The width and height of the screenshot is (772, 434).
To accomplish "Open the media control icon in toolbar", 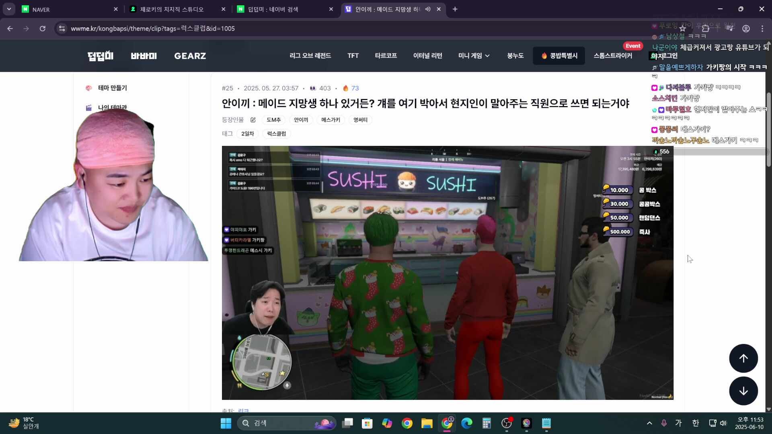I will tap(729, 29).
